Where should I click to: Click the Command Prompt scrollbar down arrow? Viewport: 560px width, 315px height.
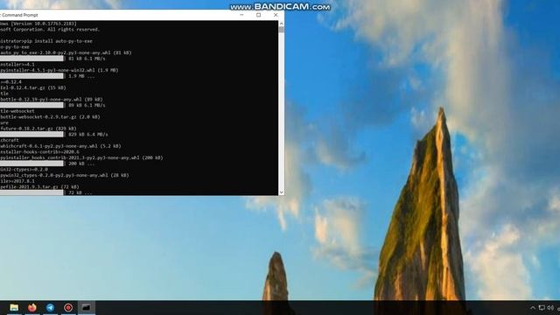coord(282,192)
